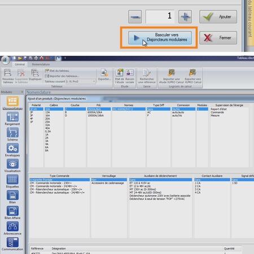Expand the Tableau courant dropdown

[94, 81]
